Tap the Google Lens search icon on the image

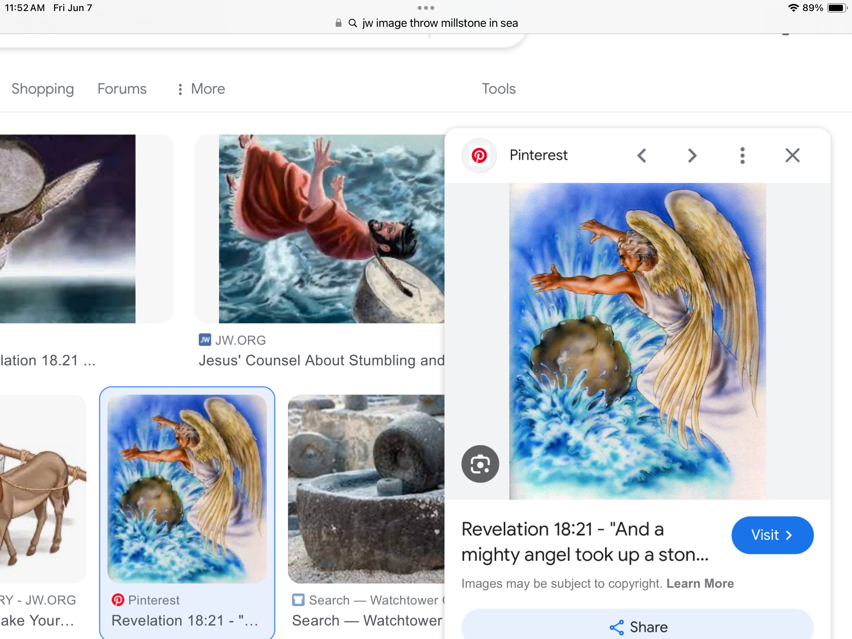(480, 464)
